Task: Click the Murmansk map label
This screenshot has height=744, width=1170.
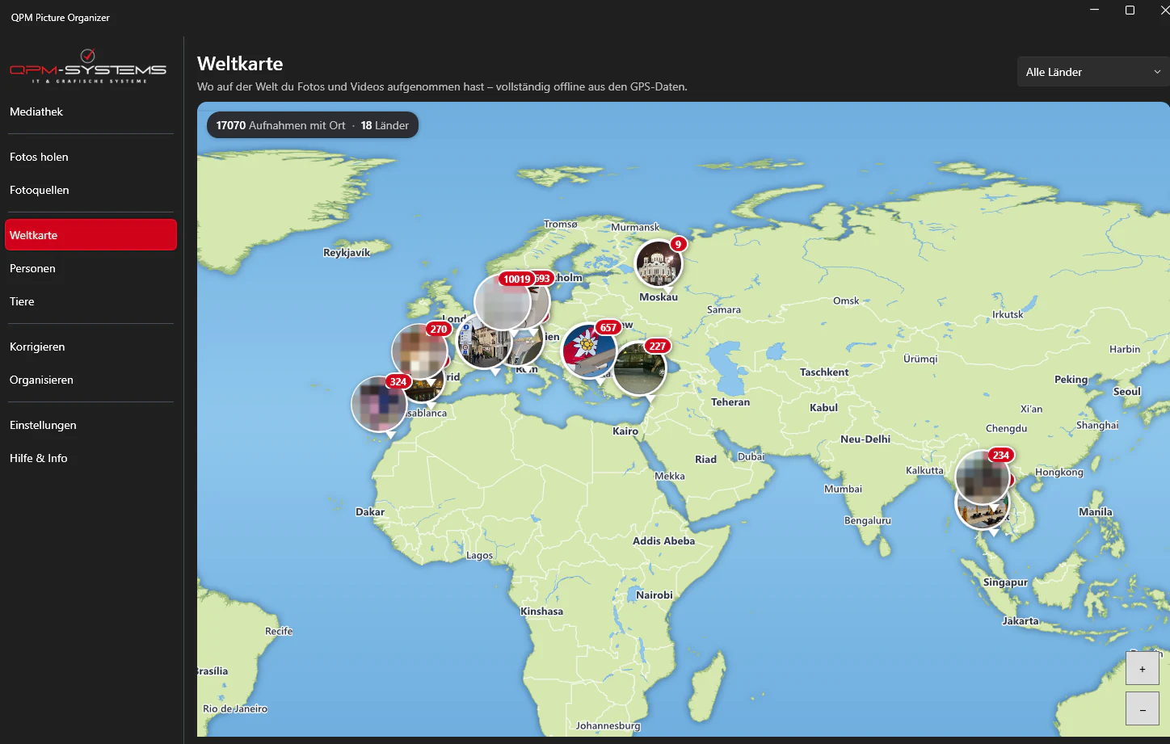Action: (635, 227)
